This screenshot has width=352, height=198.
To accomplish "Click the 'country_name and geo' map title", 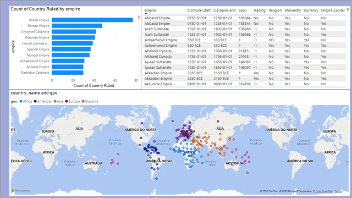I will click(x=34, y=93).
